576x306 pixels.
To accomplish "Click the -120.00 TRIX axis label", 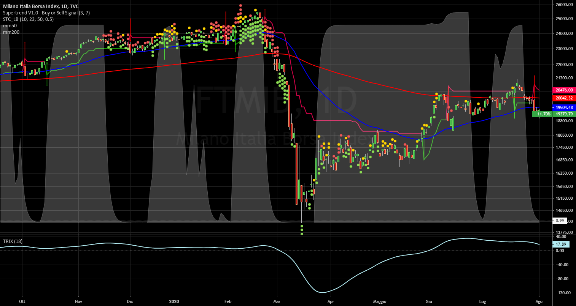I will (563, 293).
